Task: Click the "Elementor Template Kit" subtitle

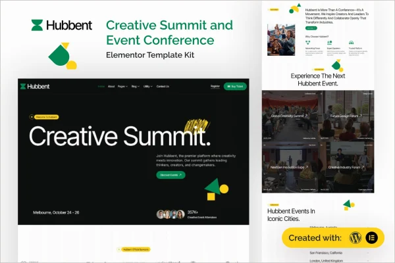Action: click(x=150, y=55)
